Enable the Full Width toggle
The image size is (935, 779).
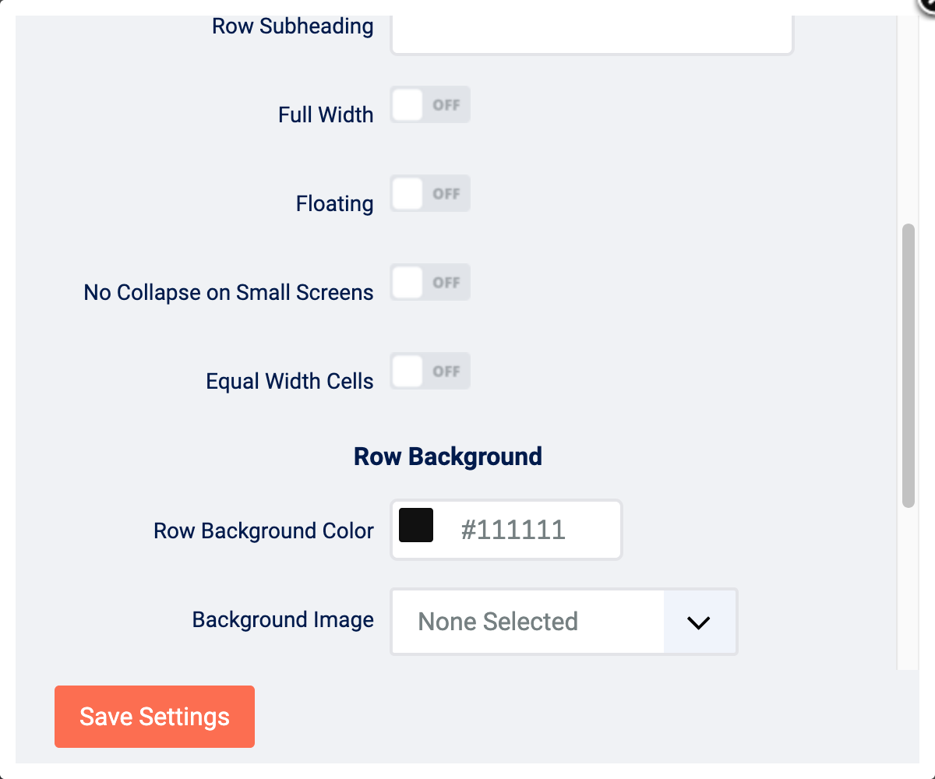(x=430, y=105)
